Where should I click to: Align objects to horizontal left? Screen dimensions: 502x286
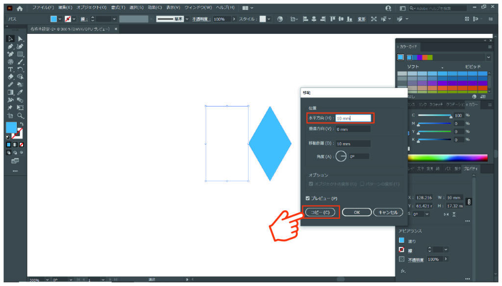tap(305, 19)
